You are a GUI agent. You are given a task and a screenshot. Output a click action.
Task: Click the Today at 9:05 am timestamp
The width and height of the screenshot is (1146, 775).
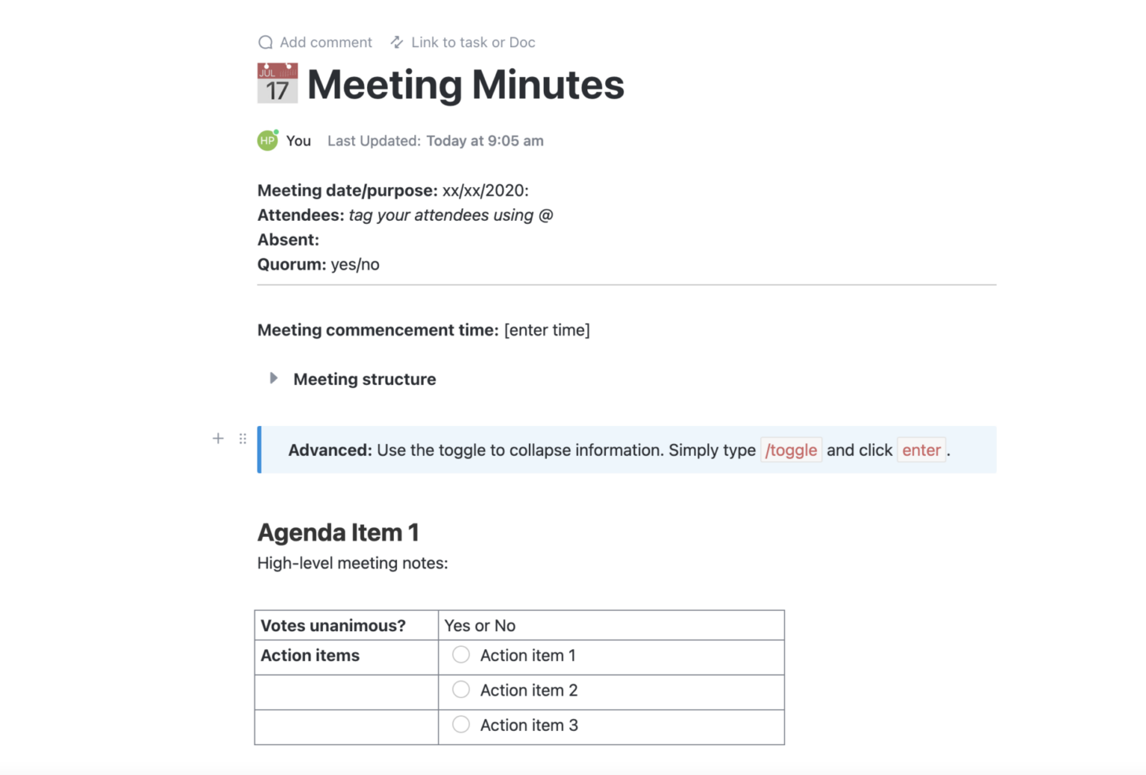coord(485,140)
